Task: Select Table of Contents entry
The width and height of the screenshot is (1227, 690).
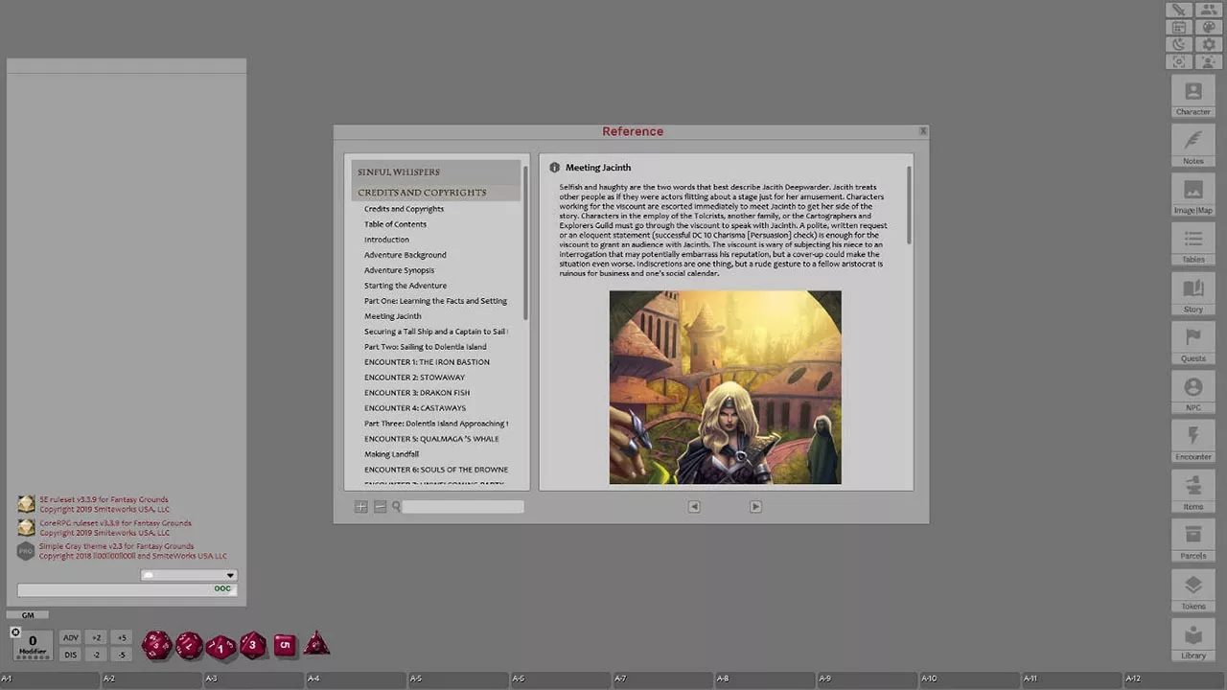Action: click(x=395, y=224)
